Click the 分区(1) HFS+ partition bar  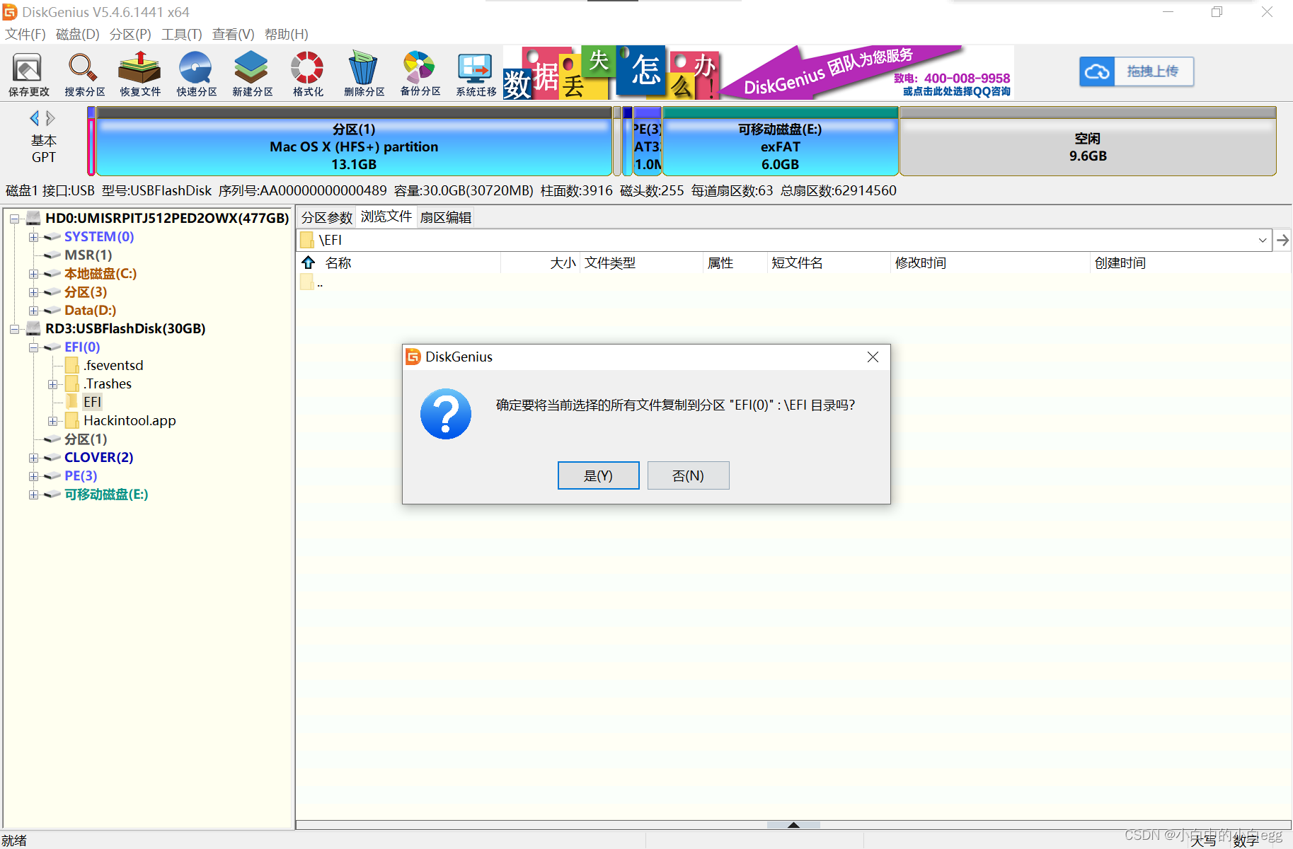point(354,141)
